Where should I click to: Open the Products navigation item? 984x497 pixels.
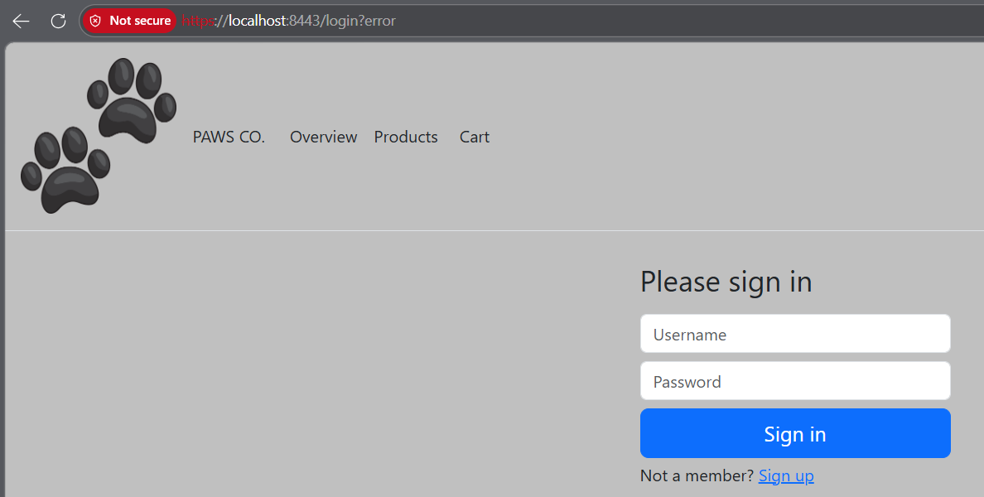tap(406, 137)
